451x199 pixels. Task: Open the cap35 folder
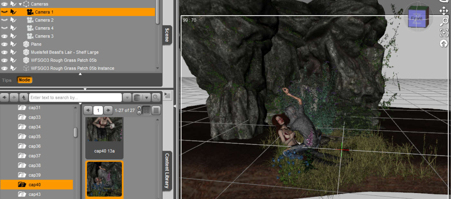point(34,137)
